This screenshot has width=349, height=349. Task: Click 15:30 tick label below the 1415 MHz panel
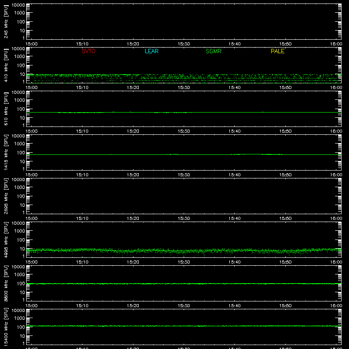184,175
